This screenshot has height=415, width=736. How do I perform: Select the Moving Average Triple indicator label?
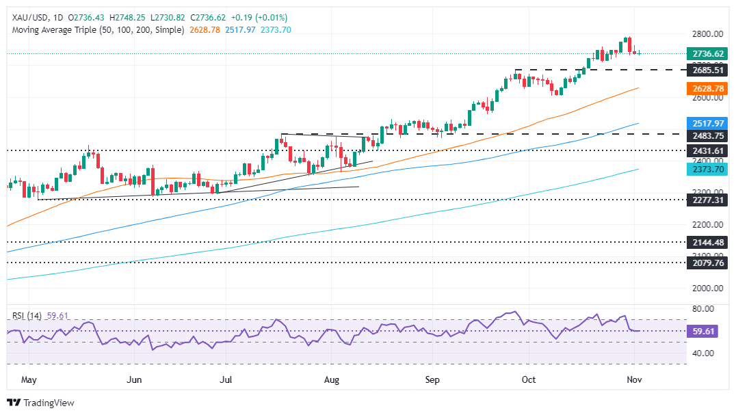click(x=98, y=29)
